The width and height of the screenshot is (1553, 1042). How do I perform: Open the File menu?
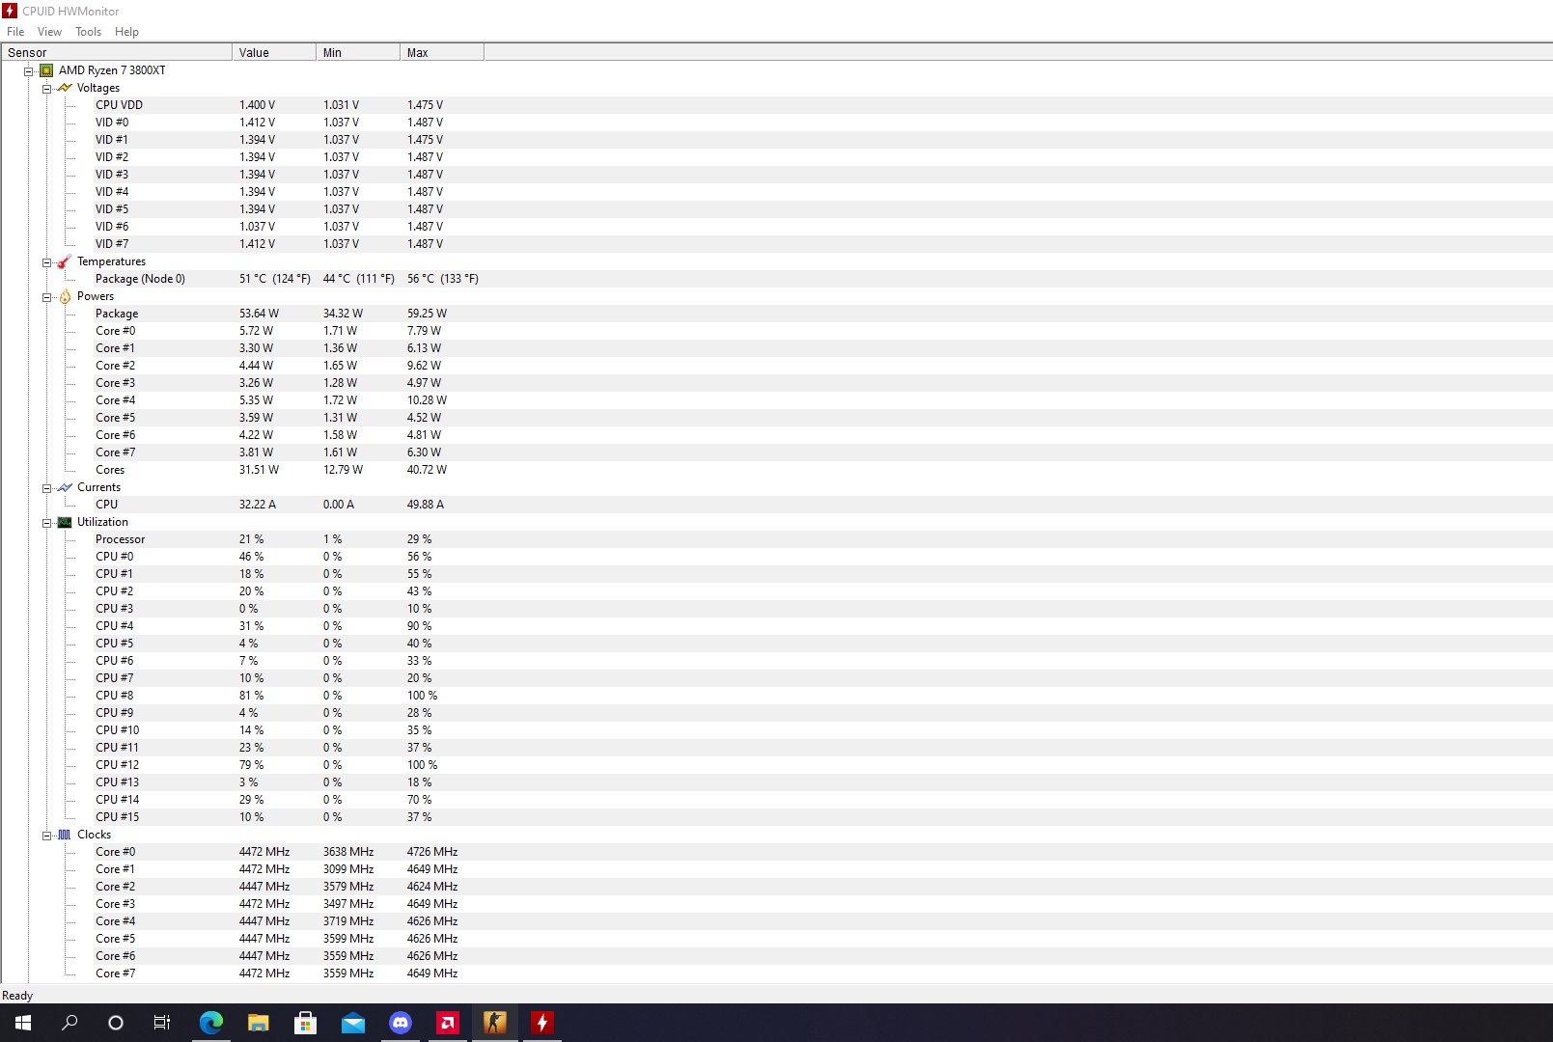pos(15,32)
